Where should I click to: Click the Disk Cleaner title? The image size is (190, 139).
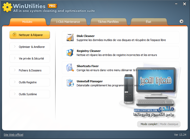tap(86, 36)
